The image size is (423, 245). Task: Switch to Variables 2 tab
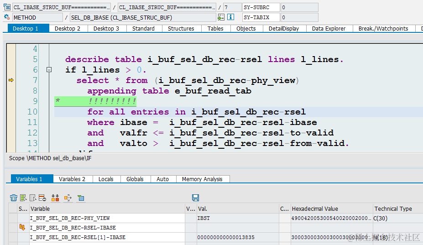click(72, 179)
